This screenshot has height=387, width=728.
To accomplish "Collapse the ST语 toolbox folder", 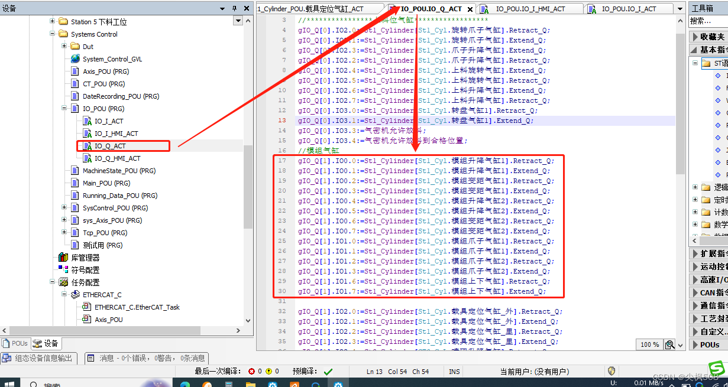I will [x=695, y=63].
